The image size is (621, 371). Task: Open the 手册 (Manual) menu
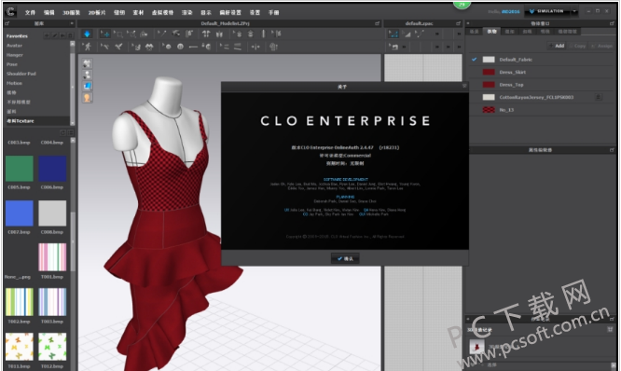[x=273, y=12]
